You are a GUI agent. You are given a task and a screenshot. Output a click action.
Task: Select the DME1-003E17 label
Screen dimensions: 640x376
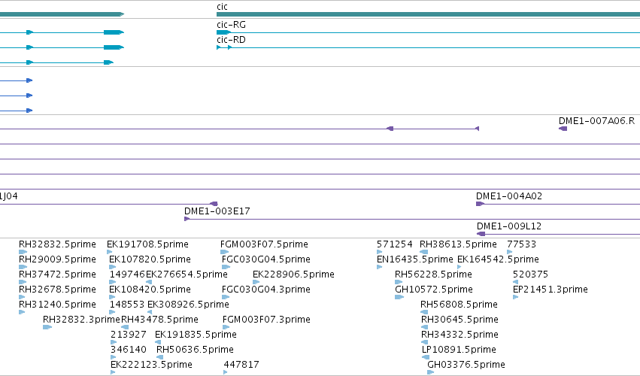[x=217, y=211]
